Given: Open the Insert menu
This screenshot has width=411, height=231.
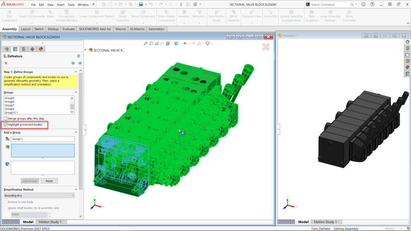Looking at the screenshot, I should (x=61, y=5).
